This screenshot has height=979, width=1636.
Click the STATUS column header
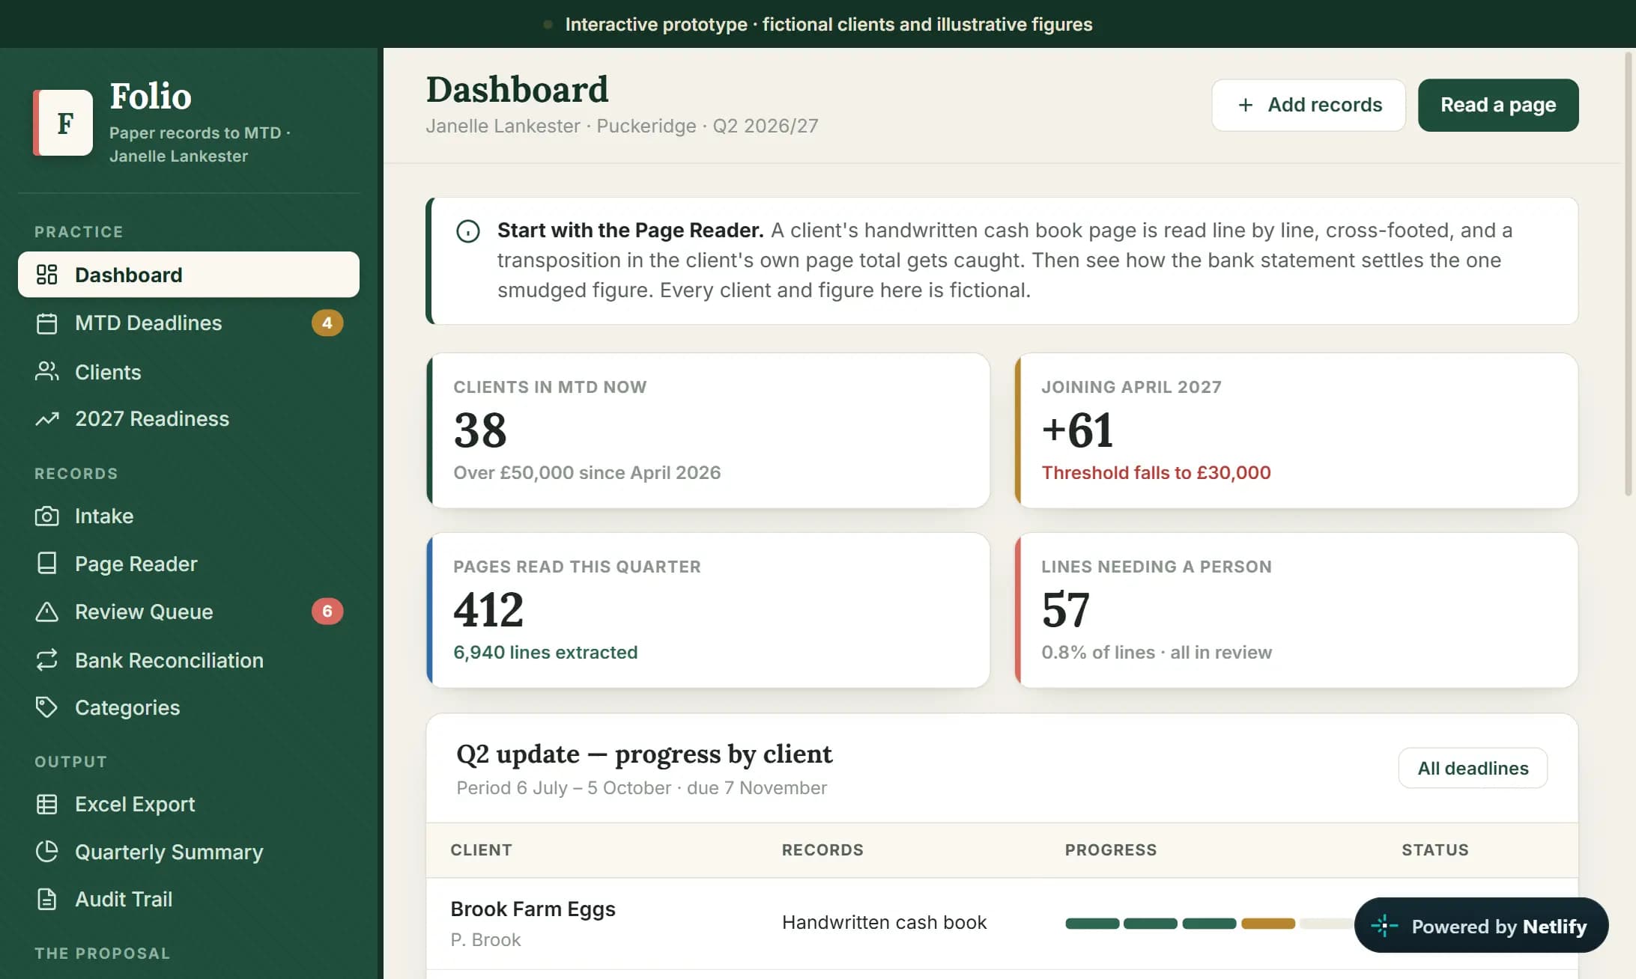coord(1434,850)
